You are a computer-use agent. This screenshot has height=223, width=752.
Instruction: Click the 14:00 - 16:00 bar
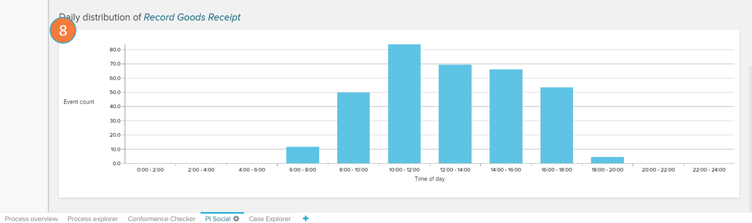point(506,117)
